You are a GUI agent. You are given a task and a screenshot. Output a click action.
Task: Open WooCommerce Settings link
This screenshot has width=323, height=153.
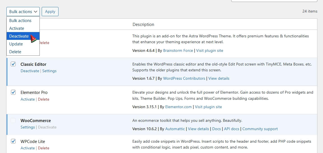(28, 127)
